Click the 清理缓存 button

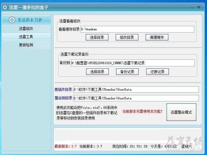pos(157,37)
